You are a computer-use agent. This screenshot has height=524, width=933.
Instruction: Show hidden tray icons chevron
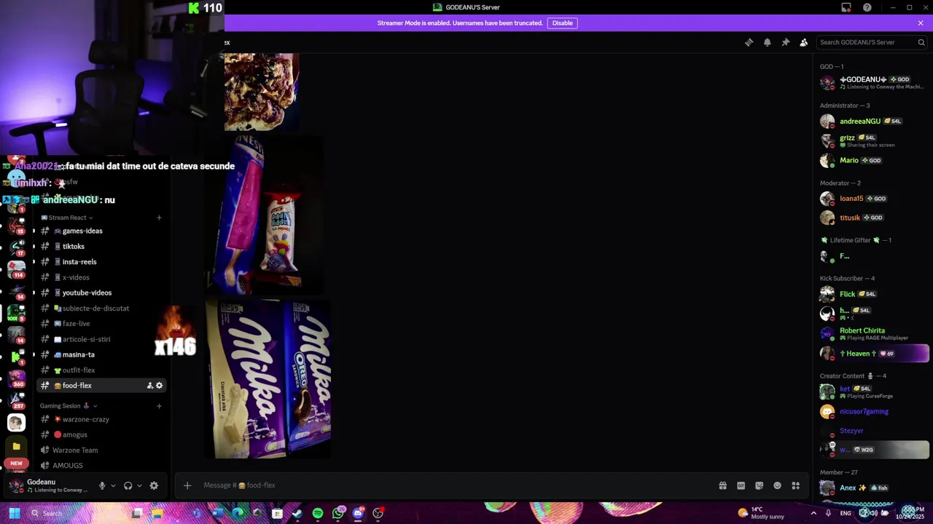[813, 513]
